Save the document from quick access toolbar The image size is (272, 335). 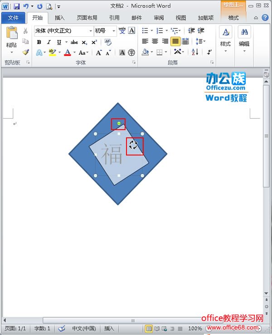pyautogui.click(x=16, y=6)
